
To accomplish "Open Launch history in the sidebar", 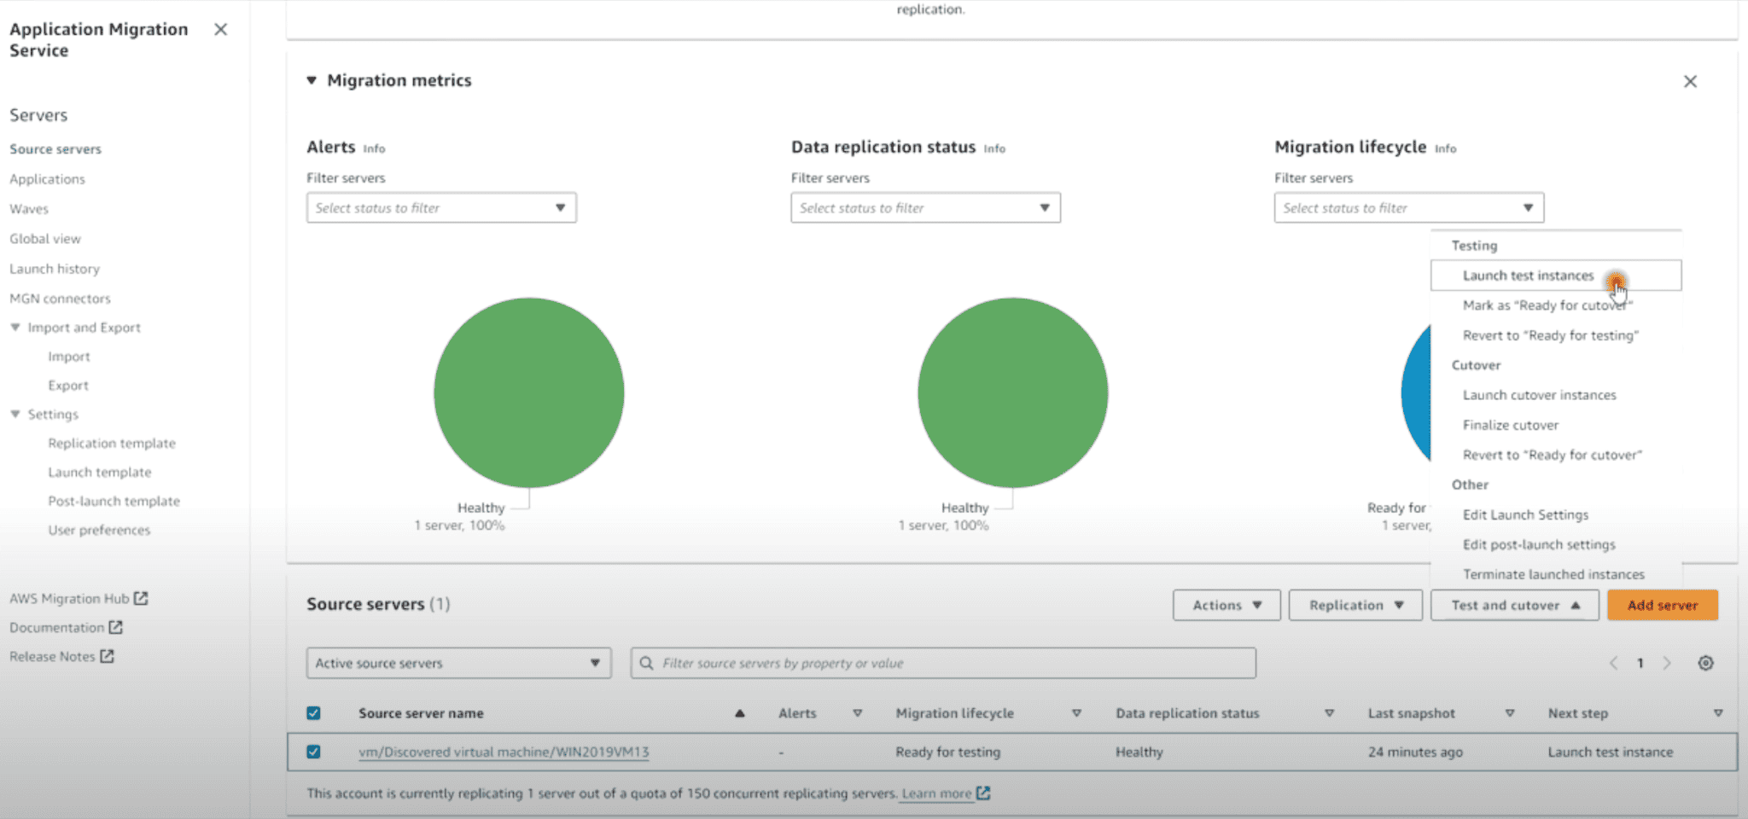I will pos(55,269).
